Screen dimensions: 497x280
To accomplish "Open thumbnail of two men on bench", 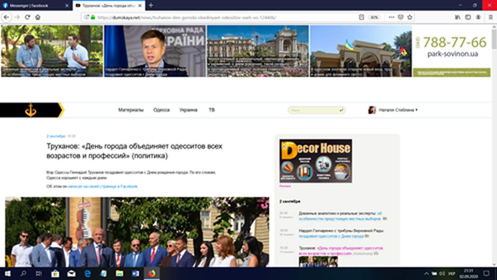I will click(x=52, y=51).
